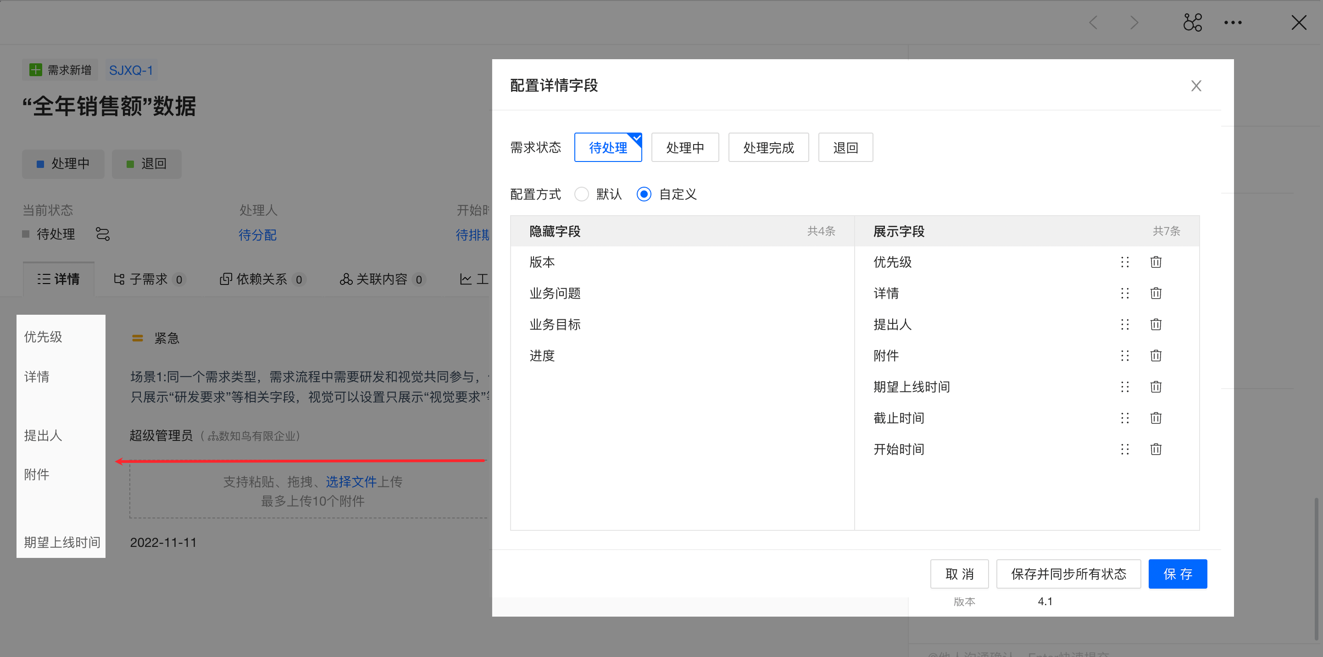1323x657 pixels.
Task: Delete 优先级 from displayed fields
Action: pyautogui.click(x=1156, y=262)
